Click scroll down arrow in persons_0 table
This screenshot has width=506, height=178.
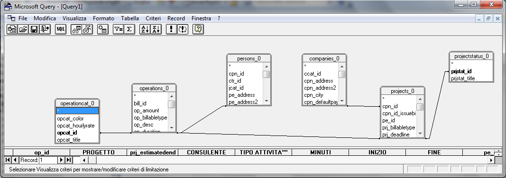click(267, 101)
